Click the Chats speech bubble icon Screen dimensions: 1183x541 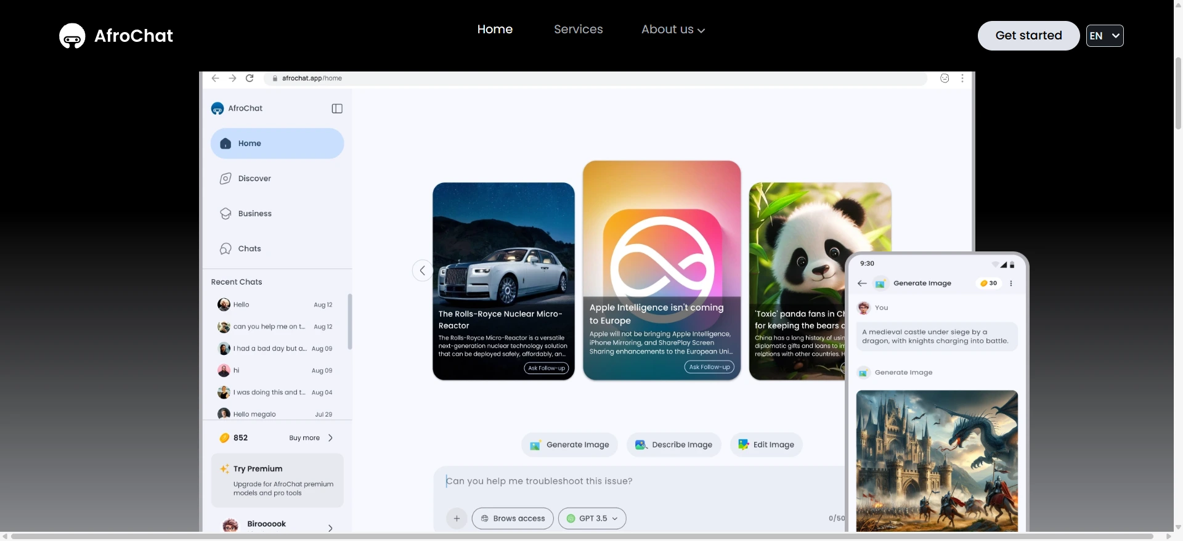pos(226,249)
